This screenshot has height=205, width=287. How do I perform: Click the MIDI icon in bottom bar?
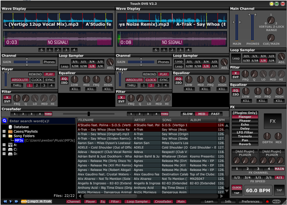276,201
